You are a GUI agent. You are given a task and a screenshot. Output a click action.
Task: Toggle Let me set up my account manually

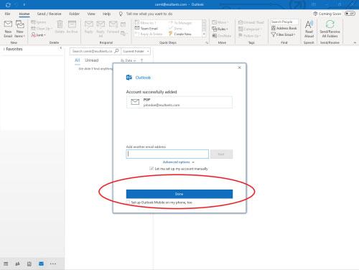pyautogui.click(x=151, y=169)
